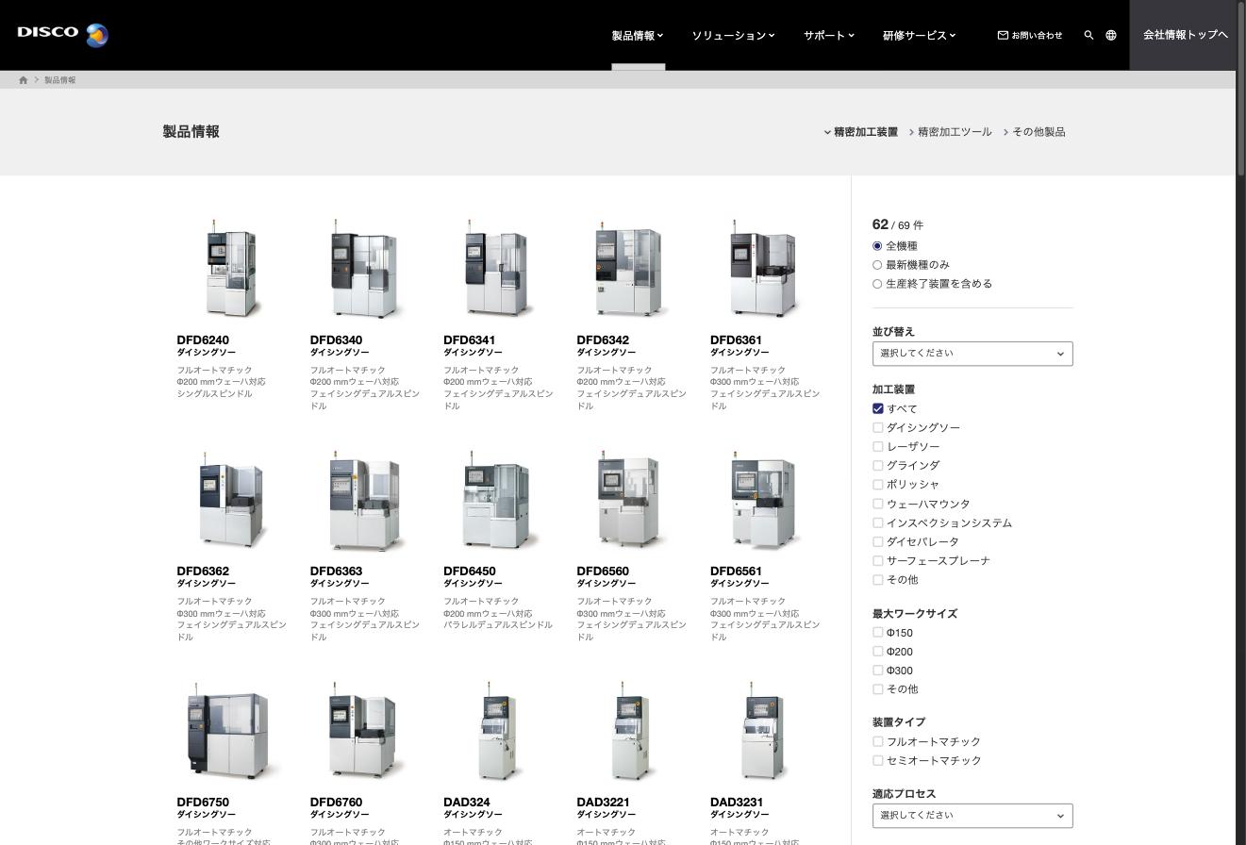Check the ウェーハマウンタ filter
This screenshot has height=845, width=1246.
(x=878, y=504)
